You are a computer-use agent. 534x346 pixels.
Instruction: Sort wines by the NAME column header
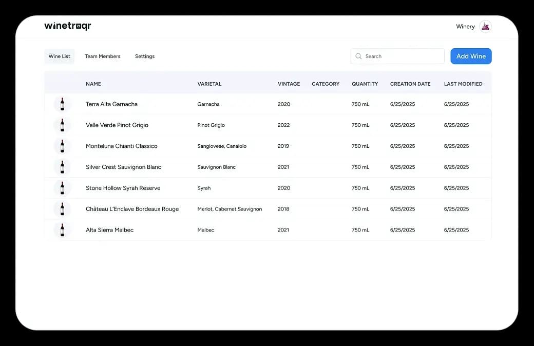click(93, 84)
